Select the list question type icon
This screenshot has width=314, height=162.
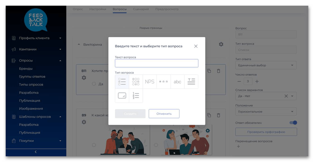click(122, 82)
